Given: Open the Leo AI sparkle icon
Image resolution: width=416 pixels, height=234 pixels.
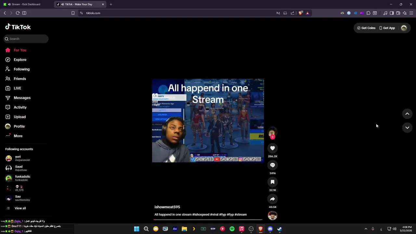Looking at the screenshot, I should pyautogui.click(x=405, y=13).
